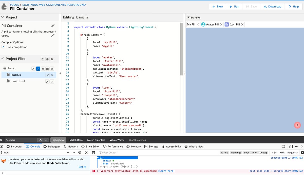This screenshot has height=175, width=304.
Task: Run the playground project
Action: (x=234, y=7)
